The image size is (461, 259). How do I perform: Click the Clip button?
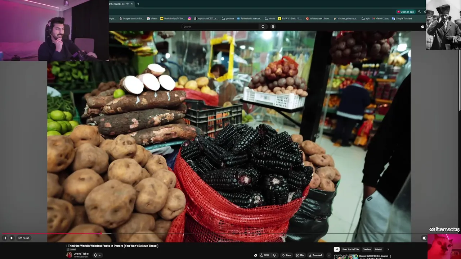point(300,255)
